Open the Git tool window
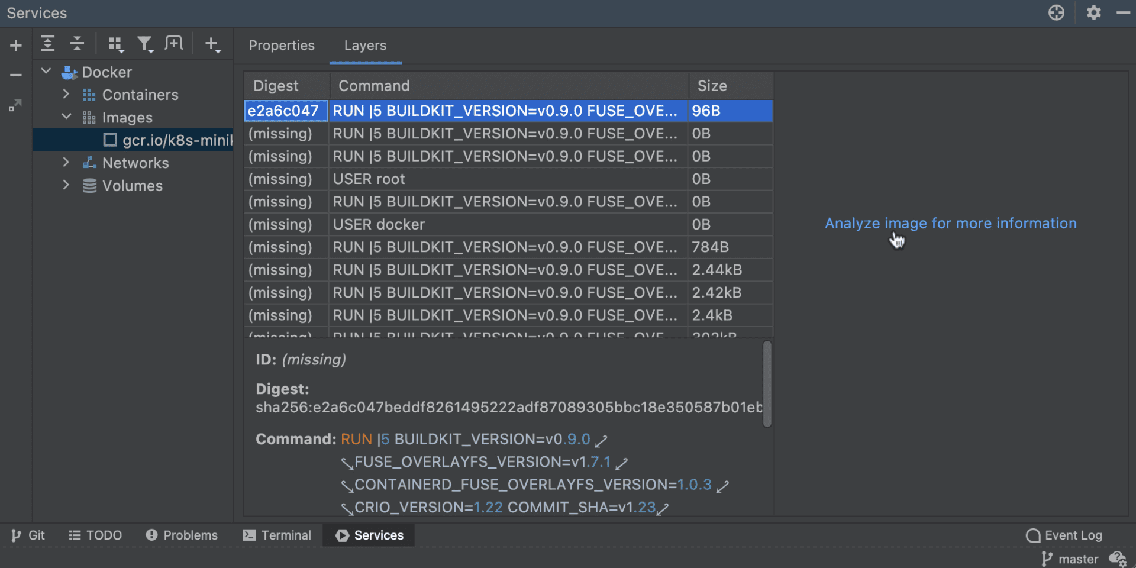 click(28, 535)
